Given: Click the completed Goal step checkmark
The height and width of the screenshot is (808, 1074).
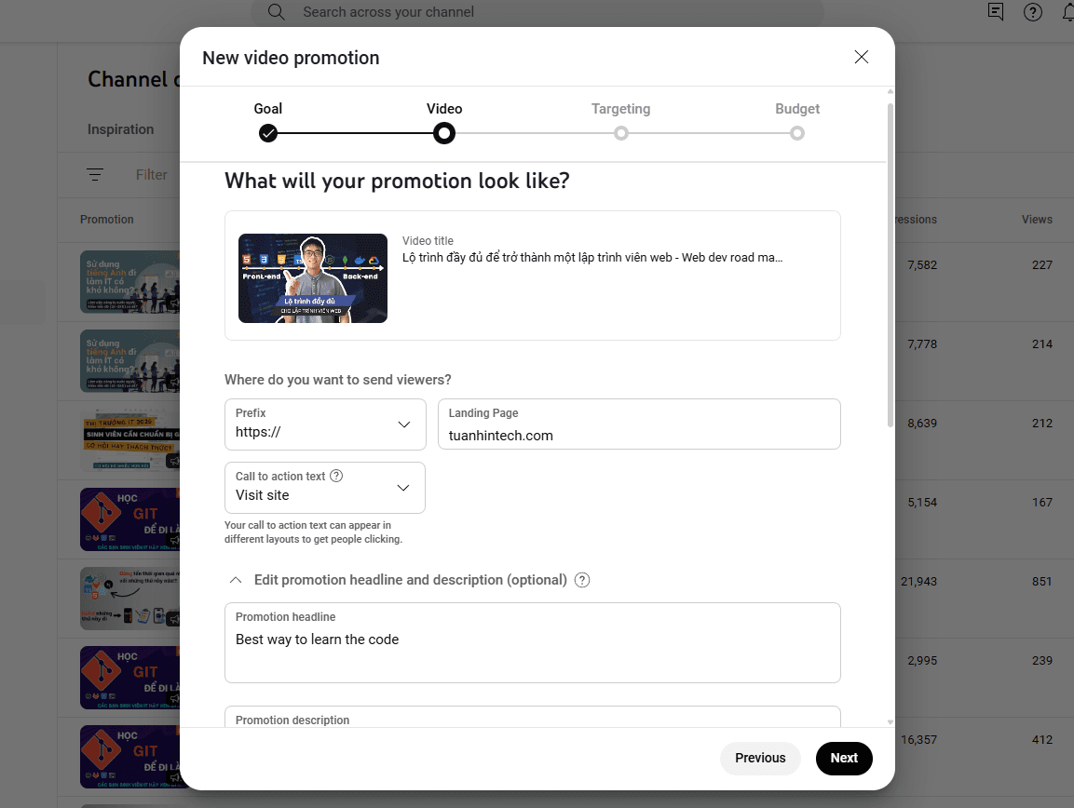Looking at the screenshot, I should pyautogui.click(x=268, y=133).
